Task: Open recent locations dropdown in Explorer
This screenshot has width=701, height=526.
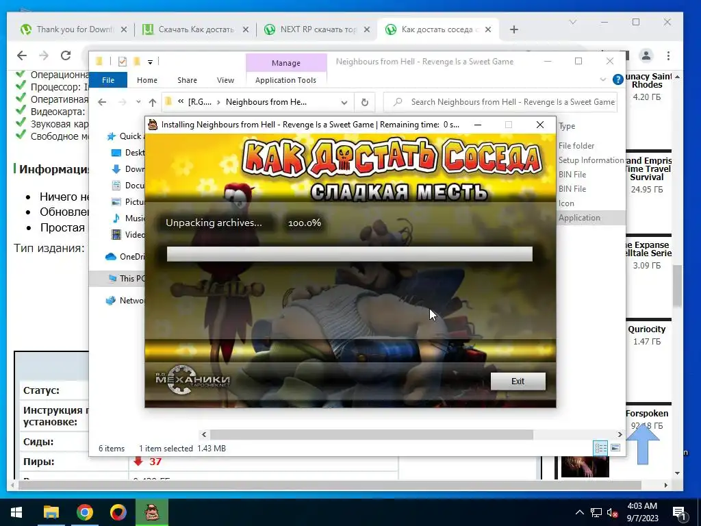Action: pyautogui.click(x=138, y=102)
